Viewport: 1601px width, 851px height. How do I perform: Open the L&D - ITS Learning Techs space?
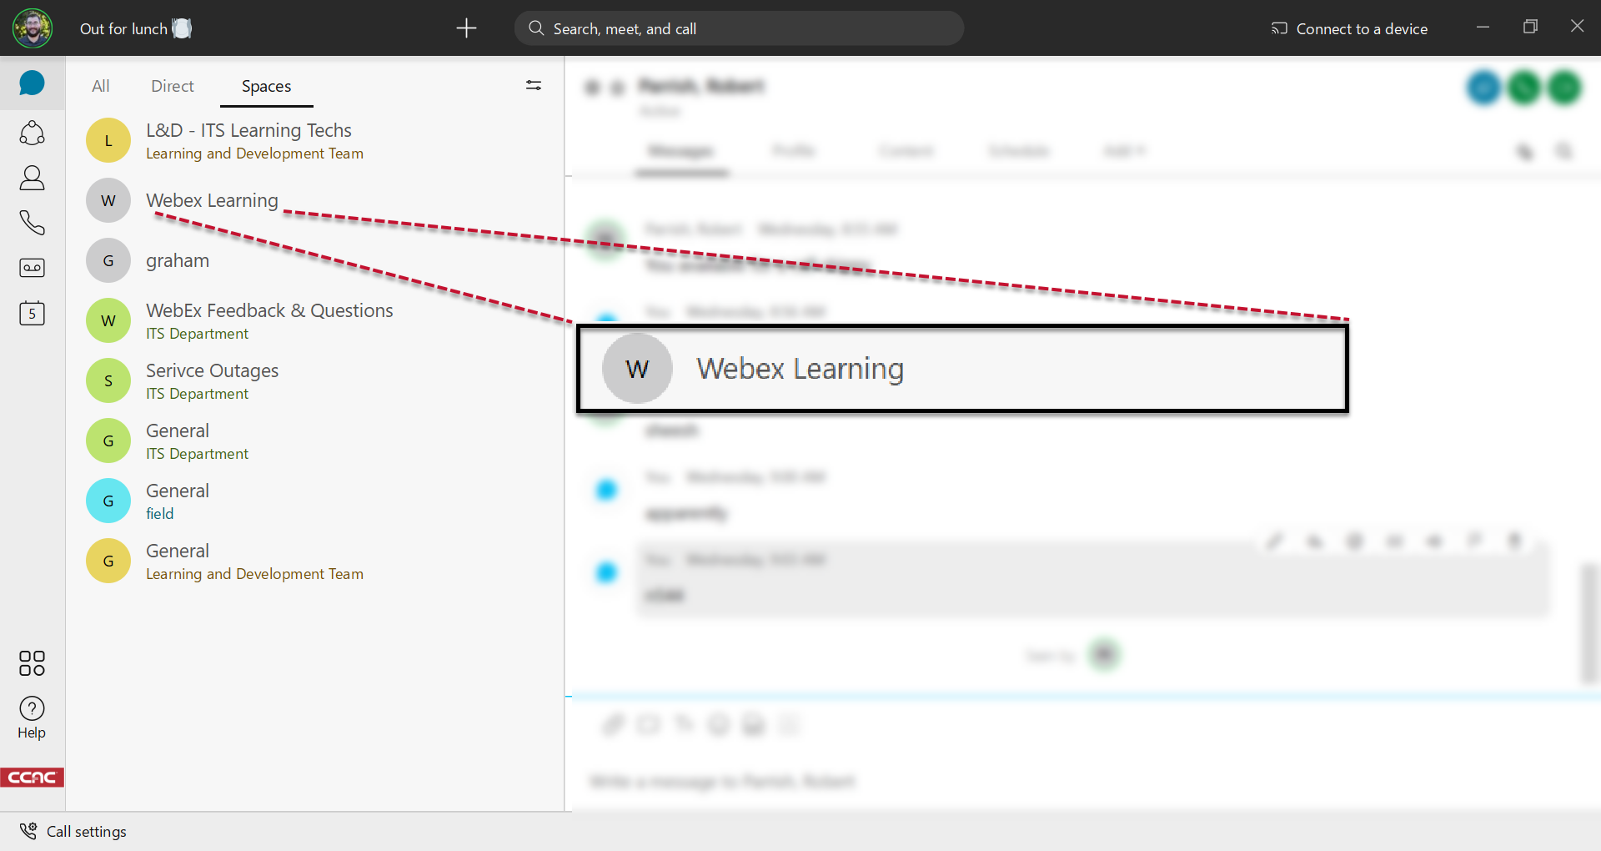pyautogui.click(x=315, y=140)
